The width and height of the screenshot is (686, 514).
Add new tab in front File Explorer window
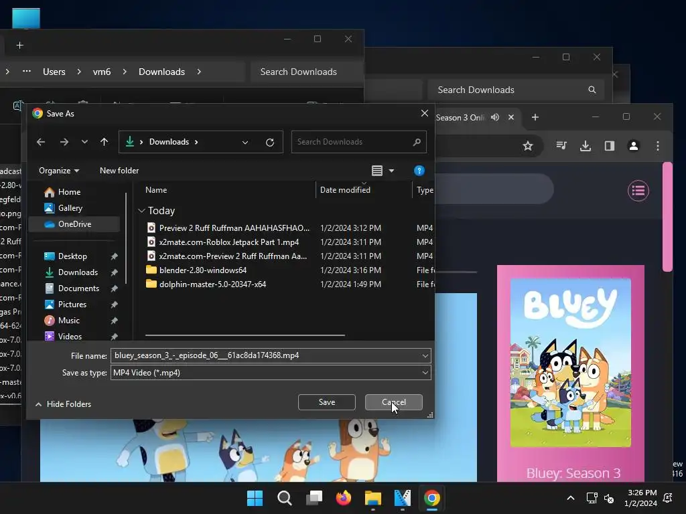coord(19,46)
